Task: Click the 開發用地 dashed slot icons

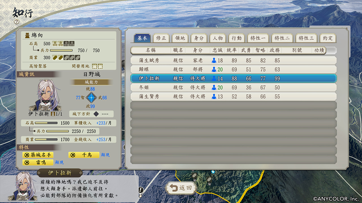Action: tap(97, 66)
